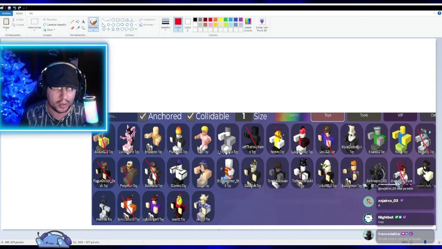This screenshot has width=442, height=249.
Task: Click Cambiar tamaño resize button
Action: (55, 25)
